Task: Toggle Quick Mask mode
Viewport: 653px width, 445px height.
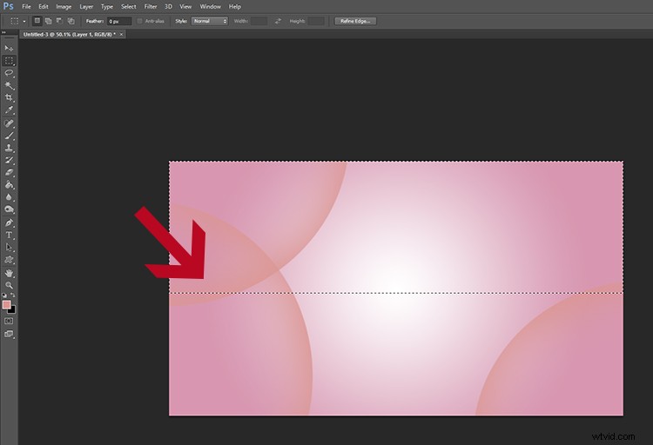Action: coord(9,321)
